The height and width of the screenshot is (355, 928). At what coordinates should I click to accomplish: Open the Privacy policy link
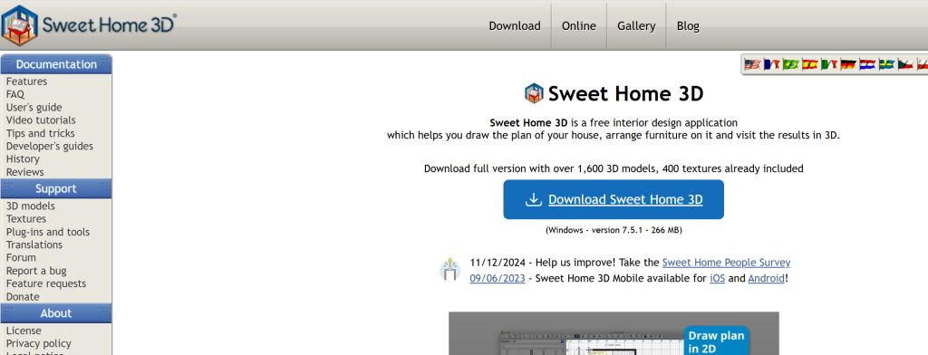pyautogui.click(x=38, y=343)
